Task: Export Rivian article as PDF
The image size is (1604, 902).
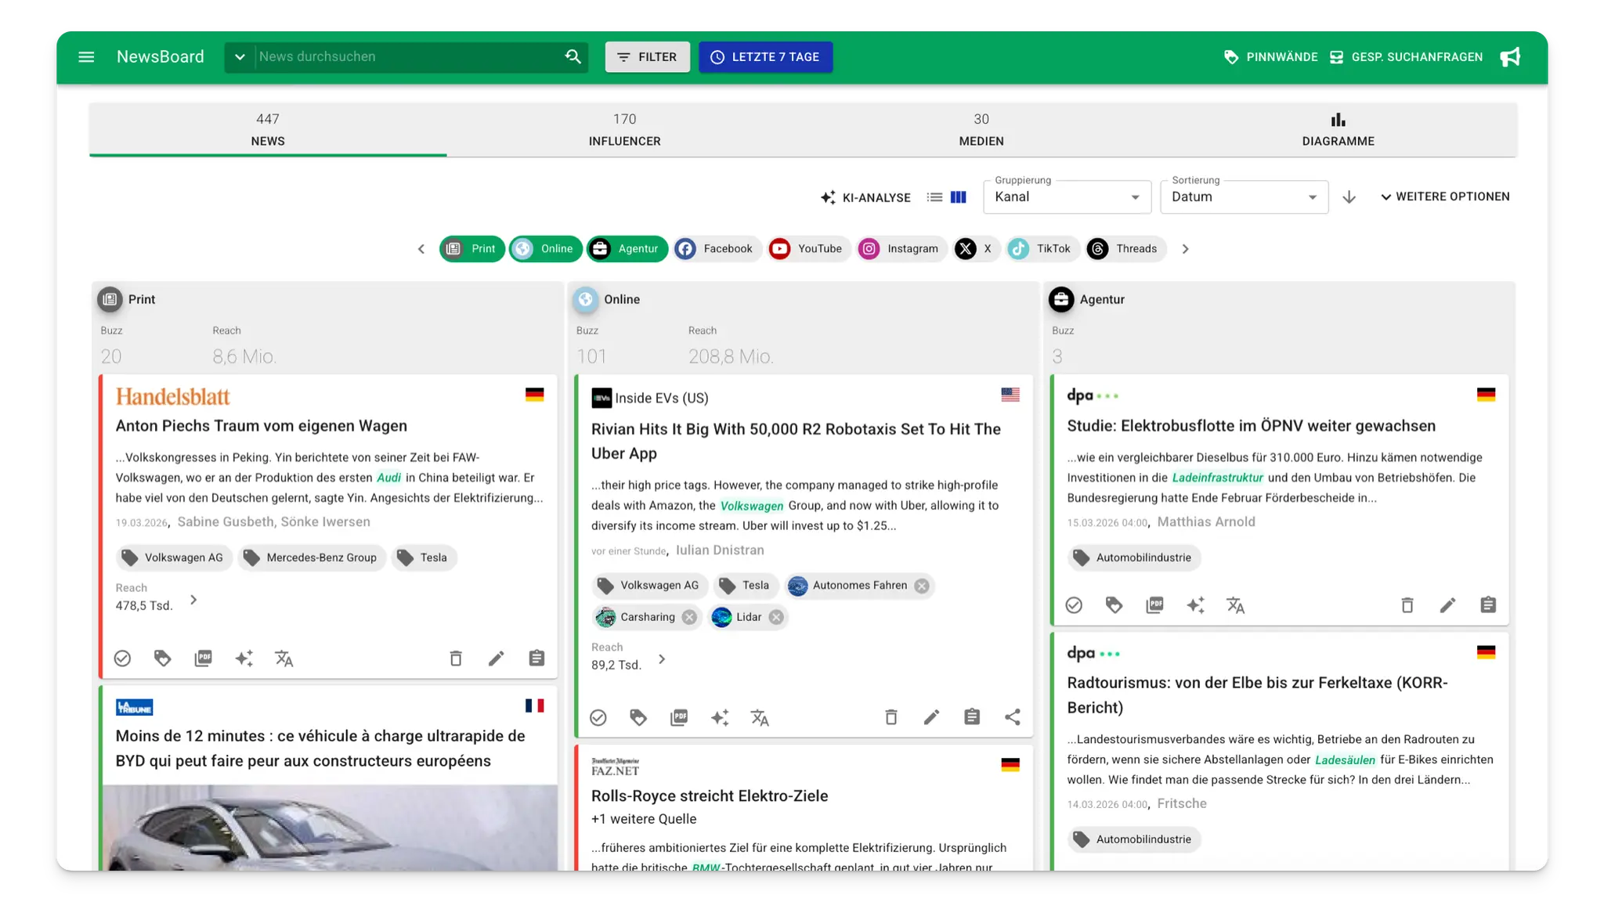Action: (679, 717)
